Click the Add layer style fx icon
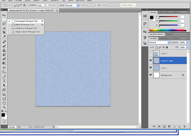This screenshot has height=138, width=191. 159,126
